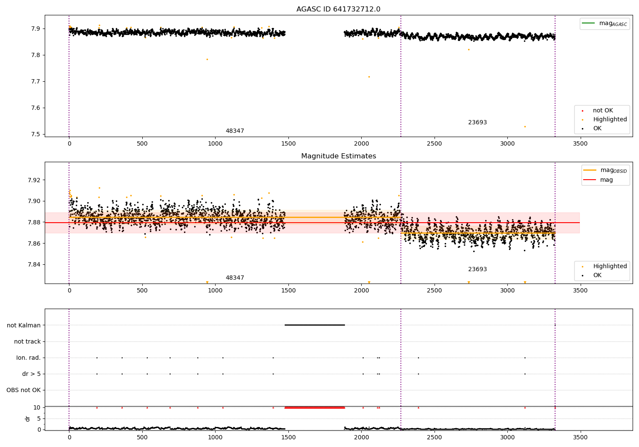This screenshot has width=639, height=447.
Task: Click the black 'not Kalman' flagged segment
Action: pyautogui.click(x=315, y=325)
